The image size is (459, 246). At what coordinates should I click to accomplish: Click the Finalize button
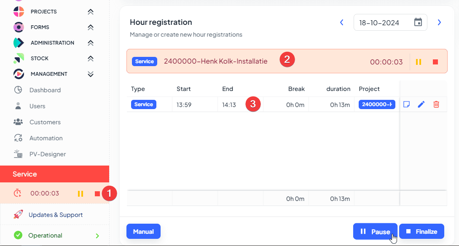421,231
